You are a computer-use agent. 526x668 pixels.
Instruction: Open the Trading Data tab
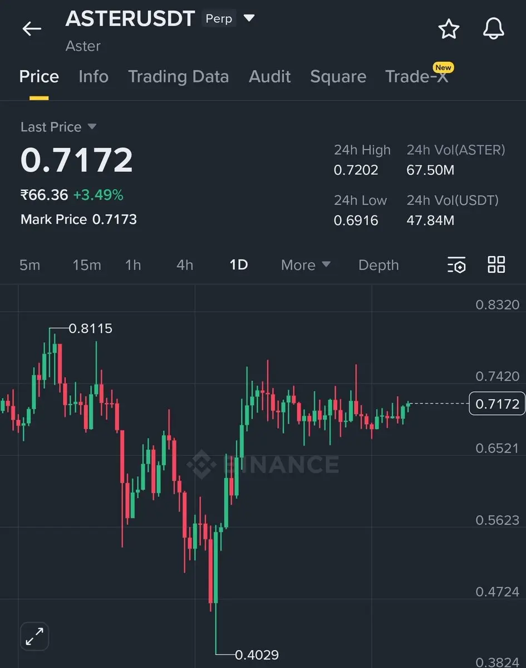point(178,76)
